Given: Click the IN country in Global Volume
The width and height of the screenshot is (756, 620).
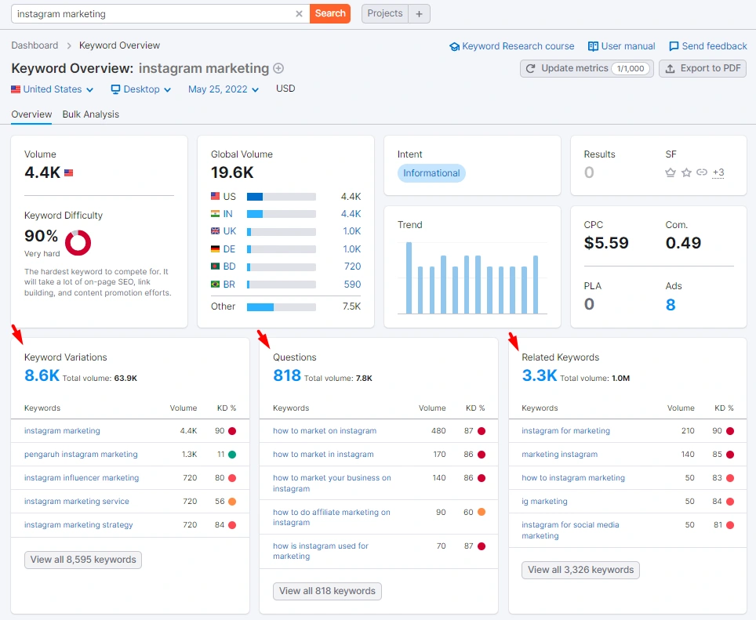Looking at the screenshot, I should point(227,214).
